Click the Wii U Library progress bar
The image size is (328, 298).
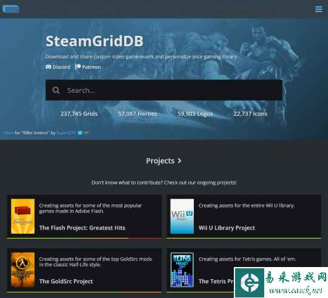[x=244, y=238]
